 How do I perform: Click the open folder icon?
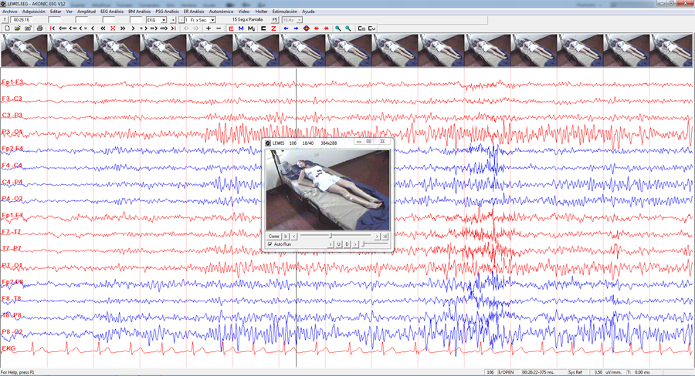[17, 29]
